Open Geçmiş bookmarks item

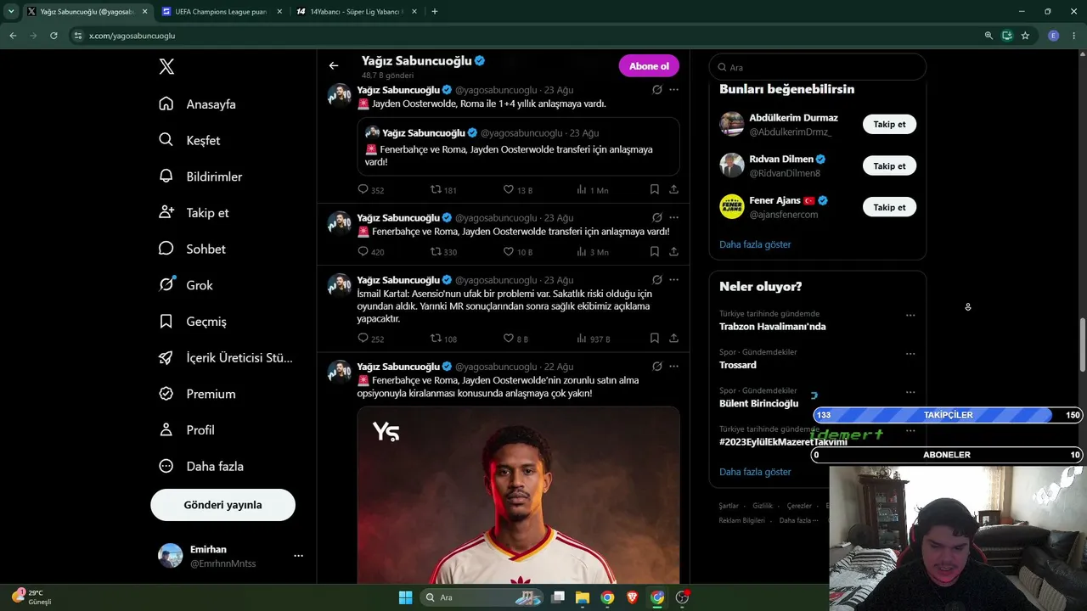pos(192,322)
